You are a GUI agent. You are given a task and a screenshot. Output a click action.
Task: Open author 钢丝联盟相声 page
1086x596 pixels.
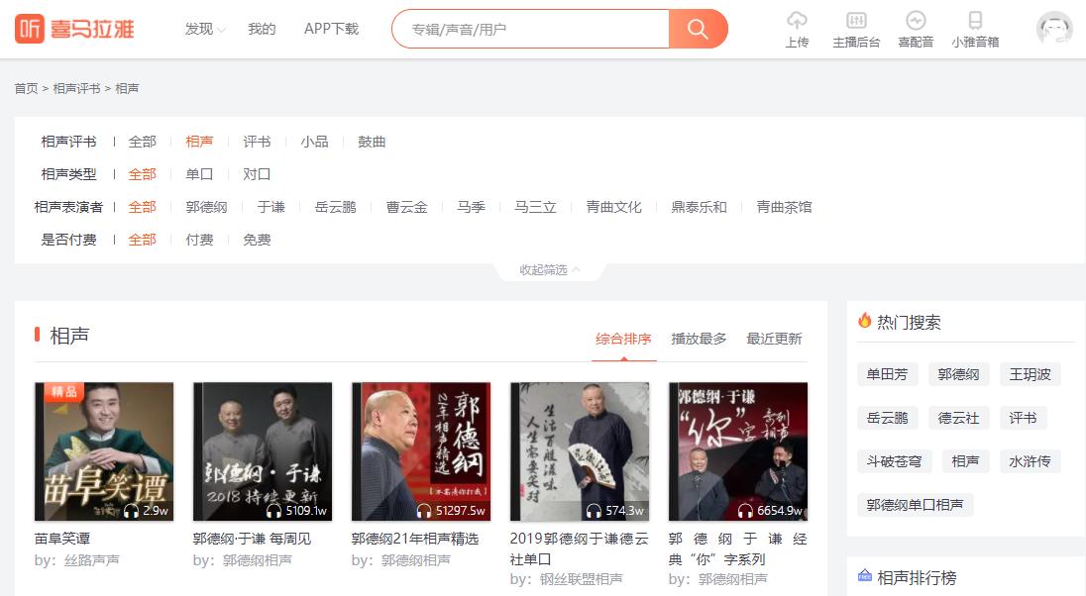pyautogui.click(x=581, y=579)
